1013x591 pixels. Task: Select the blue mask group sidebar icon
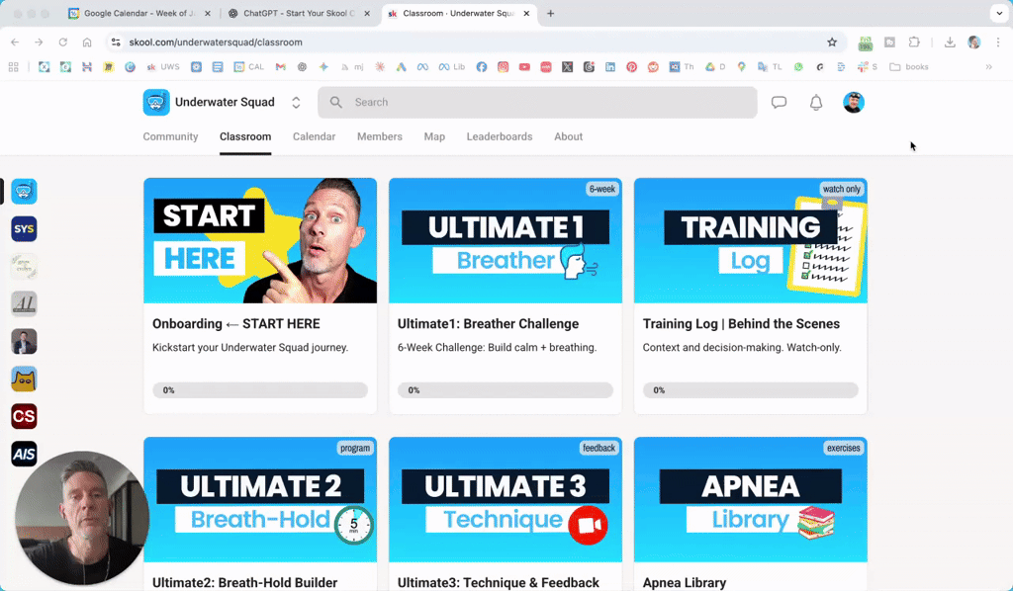pyautogui.click(x=24, y=192)
